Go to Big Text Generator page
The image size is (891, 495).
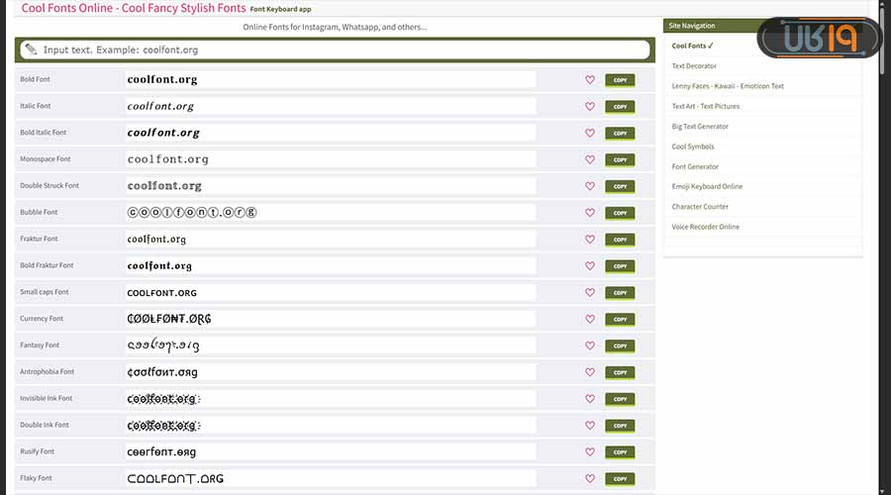tap(700, 127)
